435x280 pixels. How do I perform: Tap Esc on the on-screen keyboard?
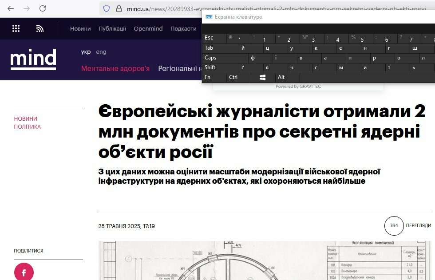214,38
